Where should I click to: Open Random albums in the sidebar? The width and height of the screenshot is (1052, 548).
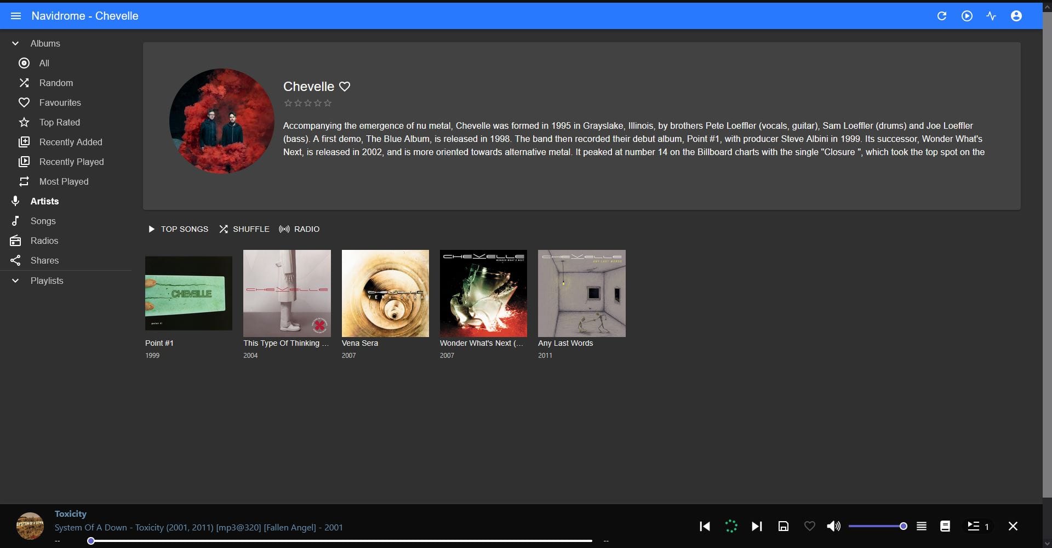(66, 83)
